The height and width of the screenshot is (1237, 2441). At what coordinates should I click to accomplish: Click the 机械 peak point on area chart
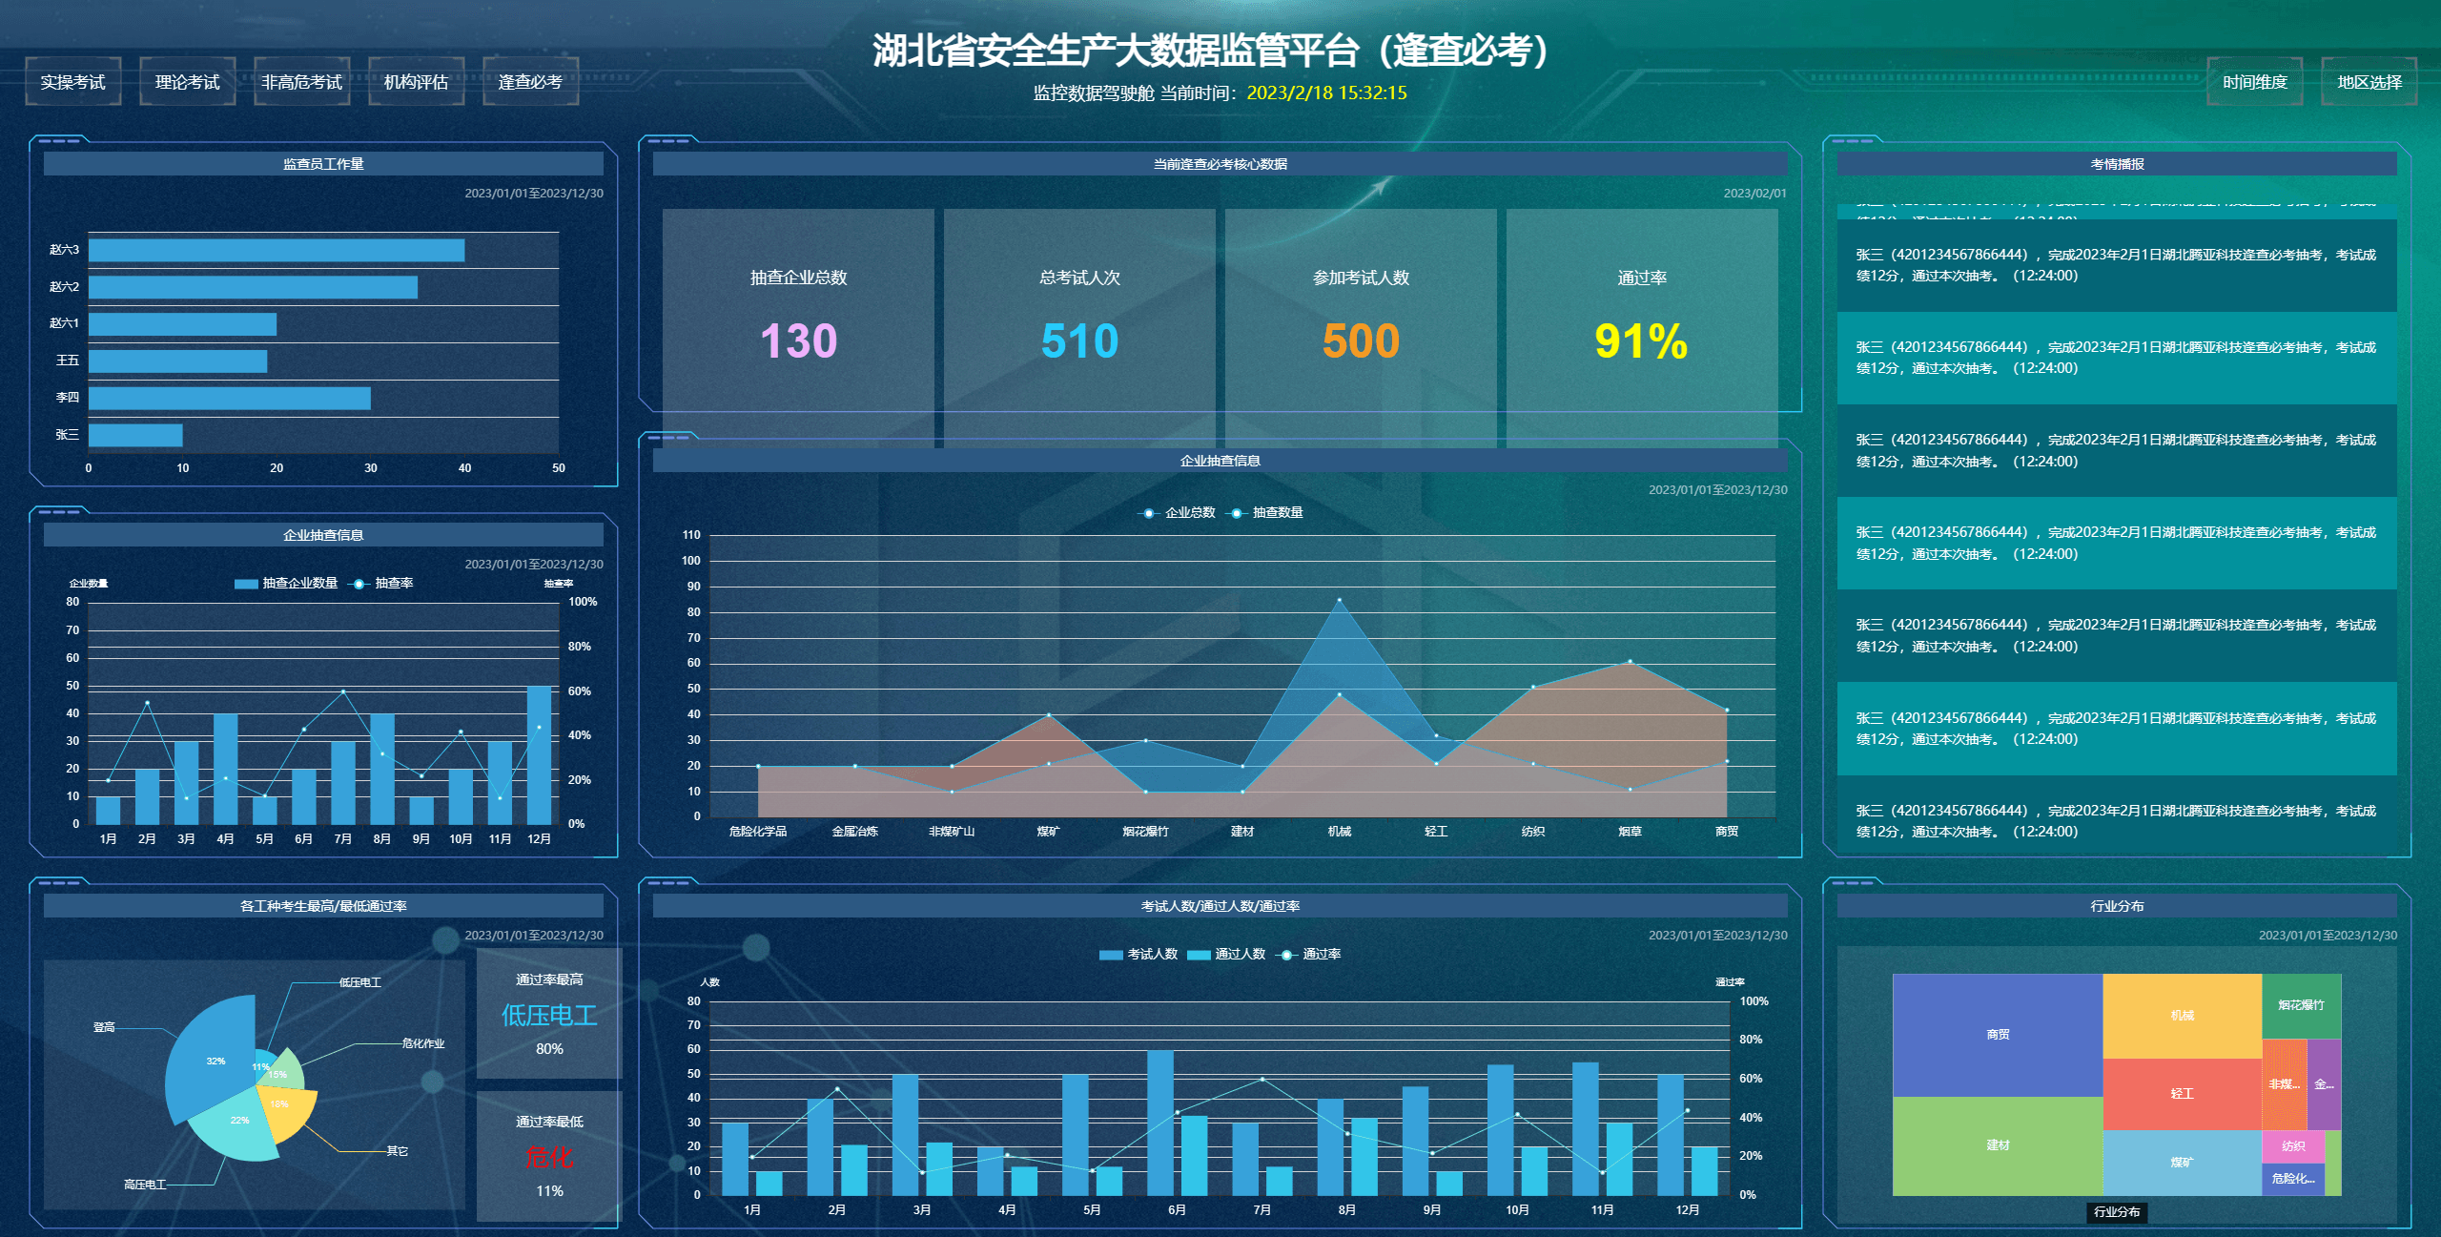point(1340,600)
